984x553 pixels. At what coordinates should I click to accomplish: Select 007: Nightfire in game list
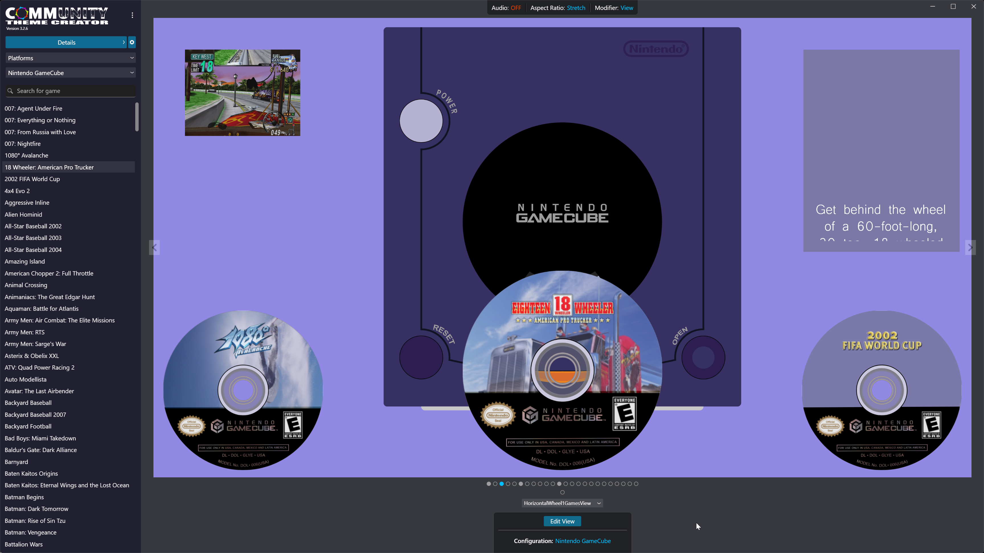point(22,144)
